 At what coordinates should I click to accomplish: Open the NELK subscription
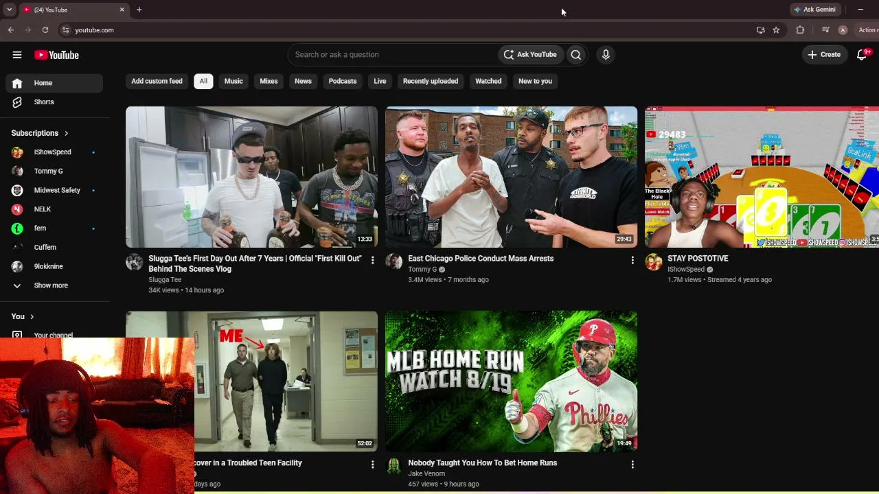tap(55, 209)
